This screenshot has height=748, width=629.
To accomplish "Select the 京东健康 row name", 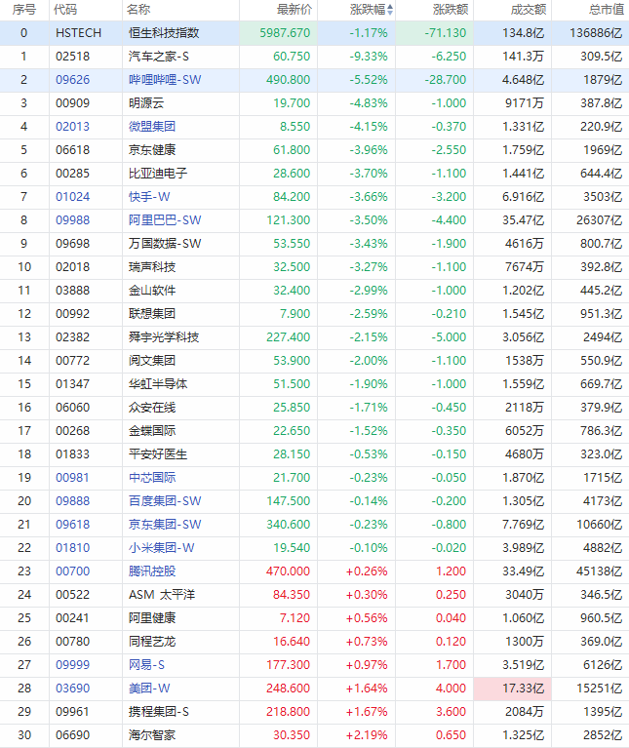I will tap(152, 150).
